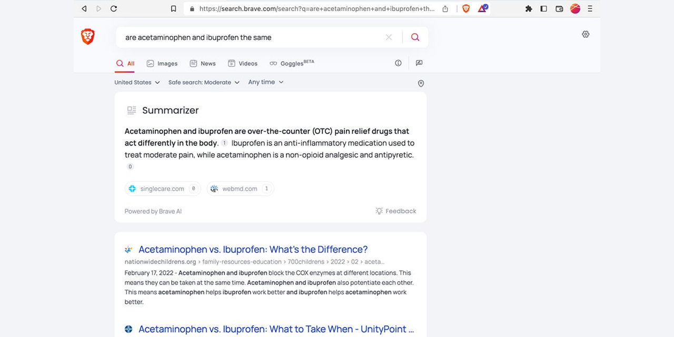Click citation marker 1 in the summary
This screenshot has height=337, width=674.
(x=224, y=143)
